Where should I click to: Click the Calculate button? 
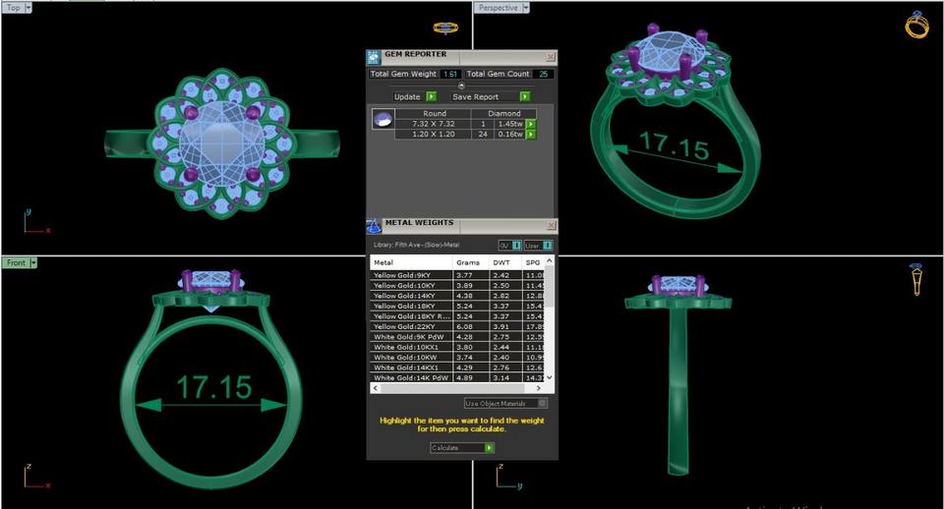pyautogui.click(x=462, y=448)
